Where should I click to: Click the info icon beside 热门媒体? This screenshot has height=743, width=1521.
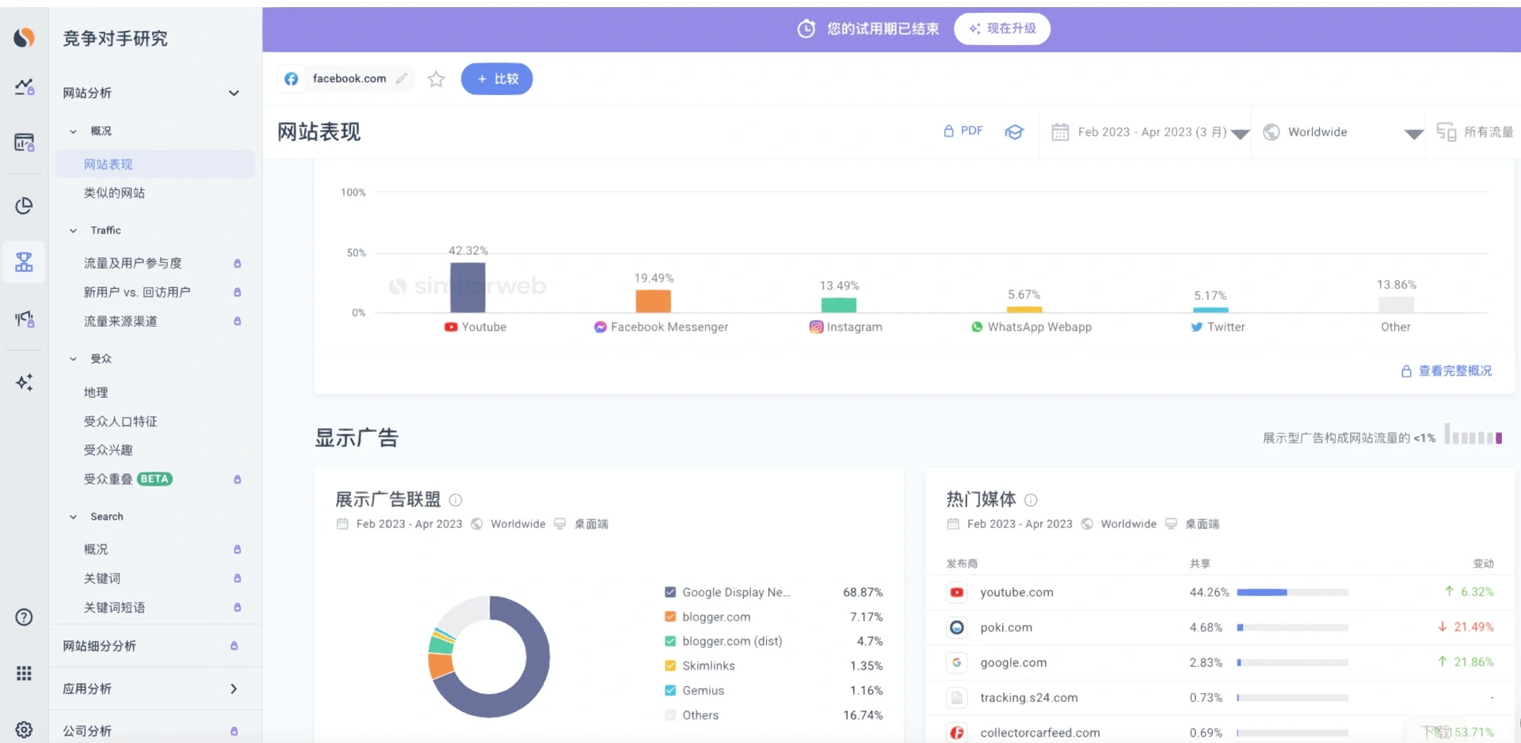coord(1031,500)
